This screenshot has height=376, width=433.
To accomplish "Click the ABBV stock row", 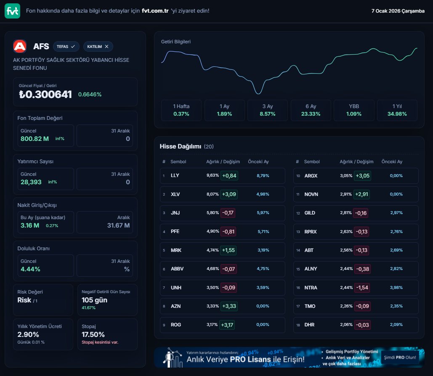I will pyautogui.click(x=222, y=269).
